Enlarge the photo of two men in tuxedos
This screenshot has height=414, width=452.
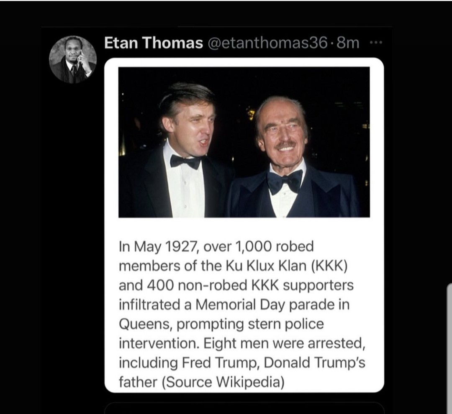click(244, 142)
